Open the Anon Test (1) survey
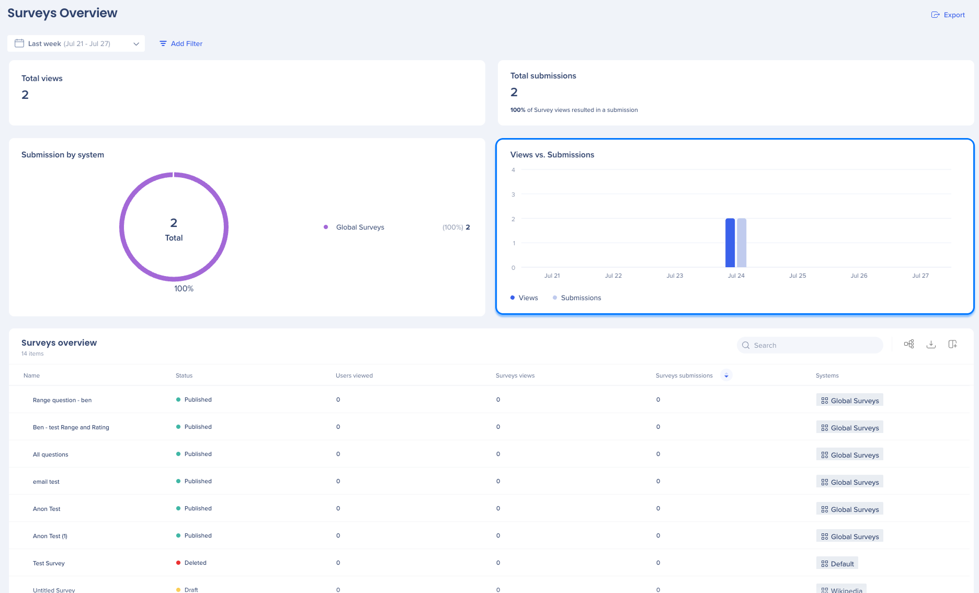The height and width of the screenshot is (593, 979). point(50,536)
